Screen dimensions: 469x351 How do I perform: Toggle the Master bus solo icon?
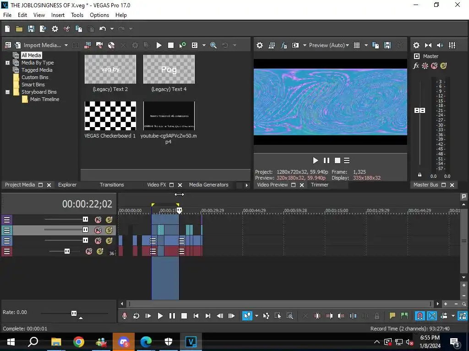(x=443, y=66)
